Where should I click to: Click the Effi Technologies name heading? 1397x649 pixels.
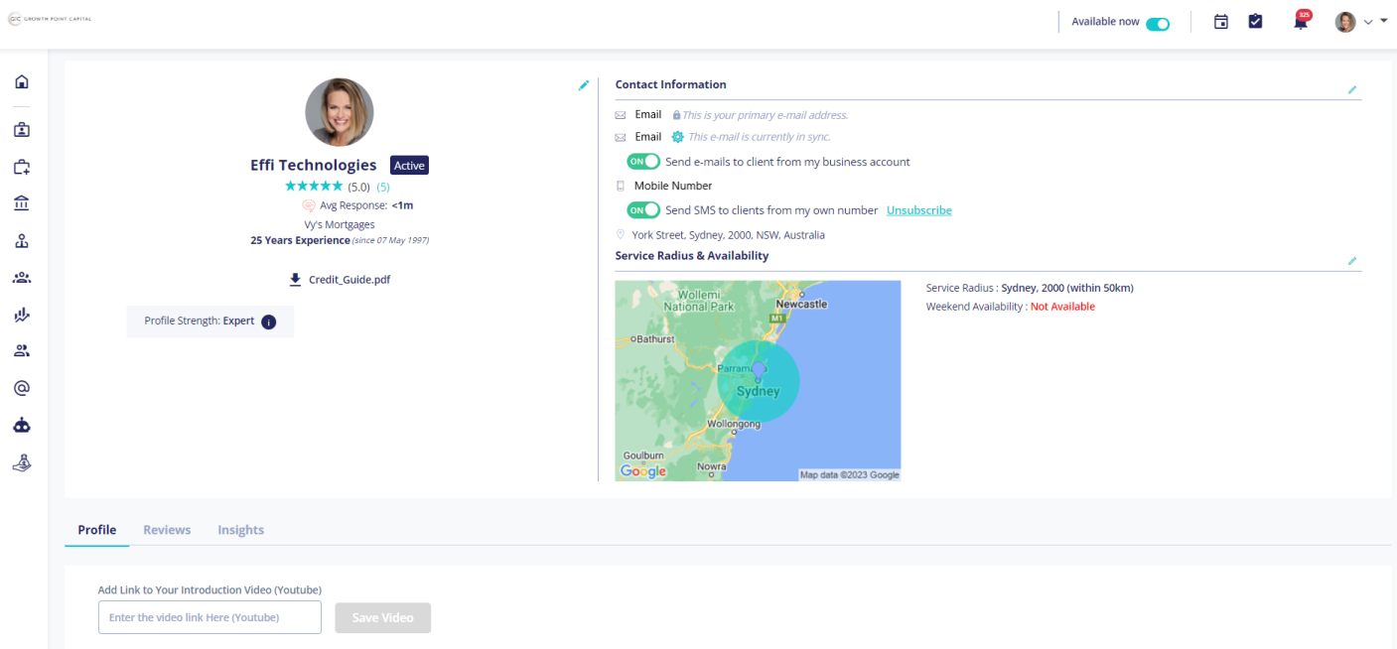point(314,166)
